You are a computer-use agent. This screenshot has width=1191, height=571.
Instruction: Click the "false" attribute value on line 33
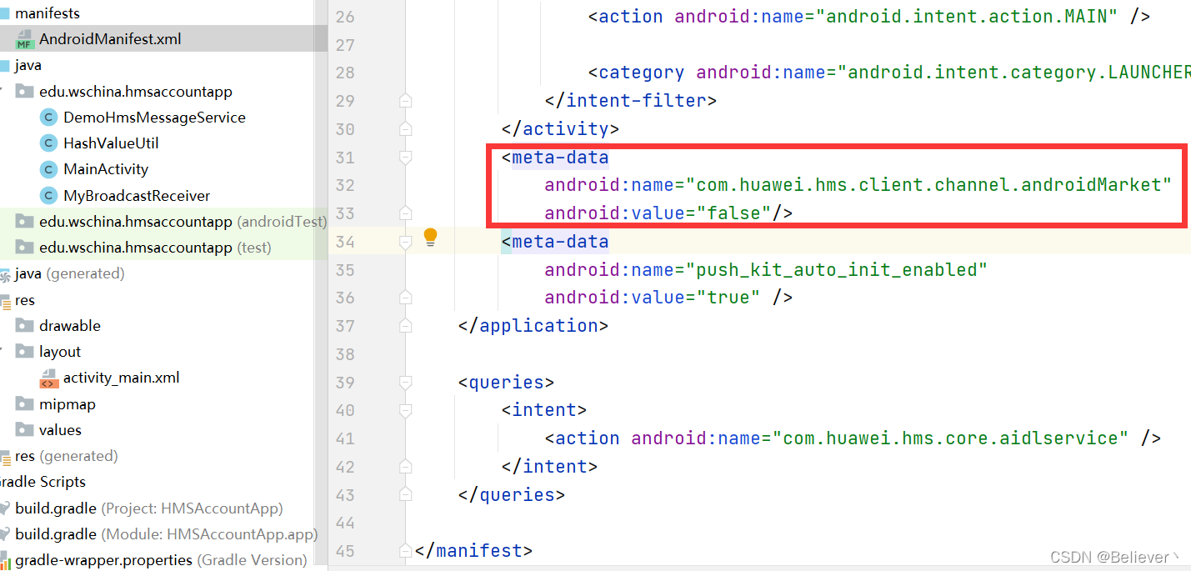[x=734, y=213]
